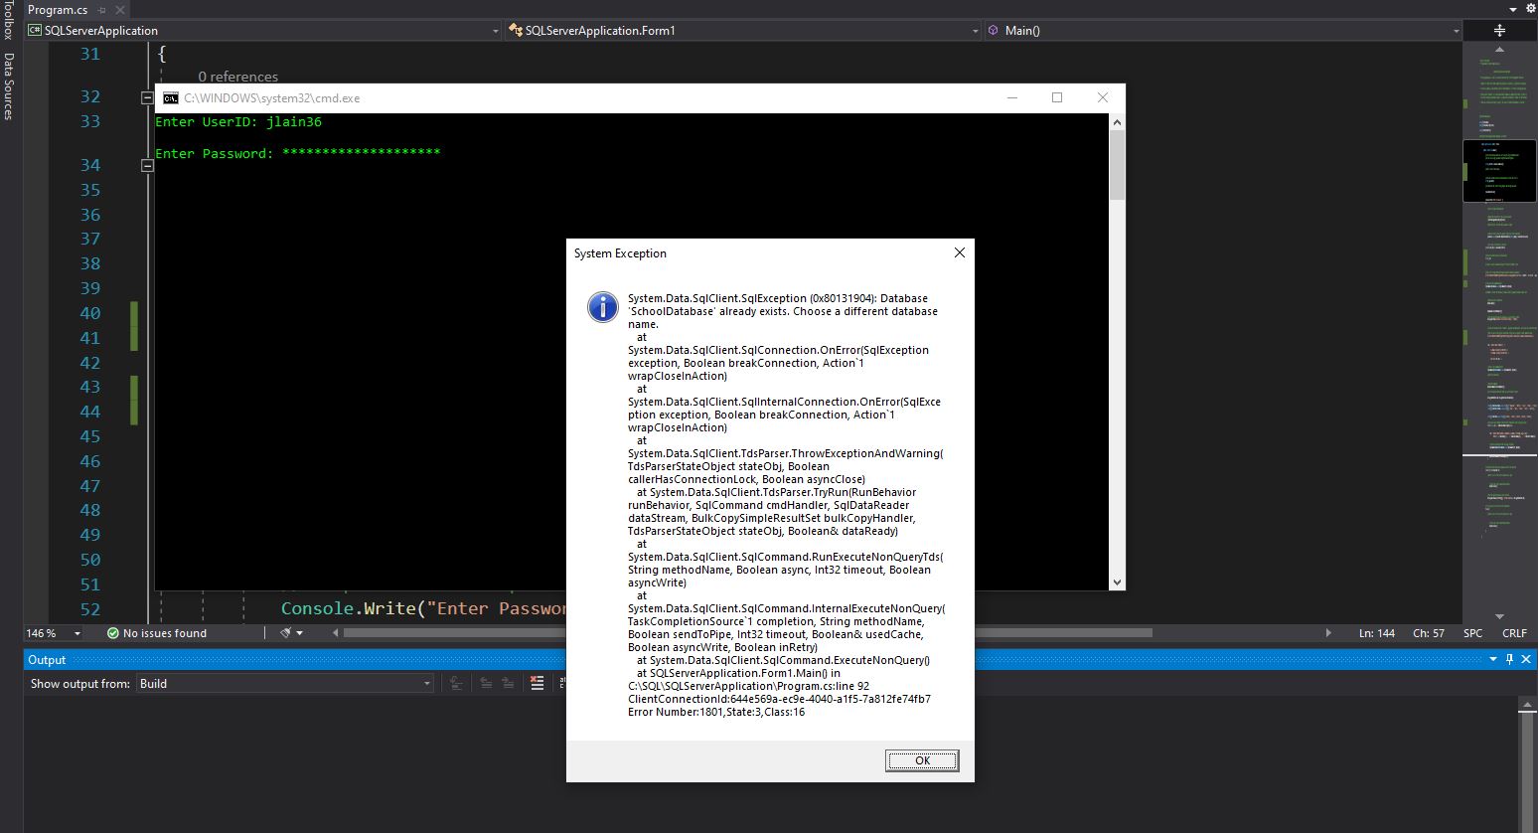
Task: Click the Output panel scroll-up arrow
Action: (1528, 705)
